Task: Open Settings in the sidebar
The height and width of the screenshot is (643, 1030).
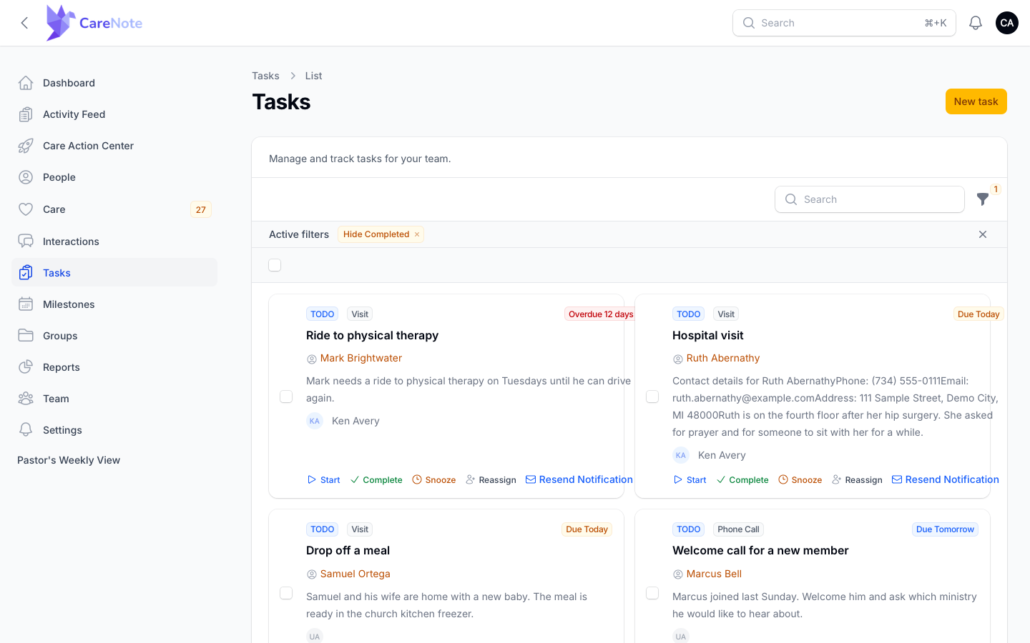Action: 114,430
